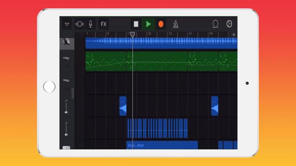Open the song settings gear
This screenshot has height=166, width=296.
point(229,24)
